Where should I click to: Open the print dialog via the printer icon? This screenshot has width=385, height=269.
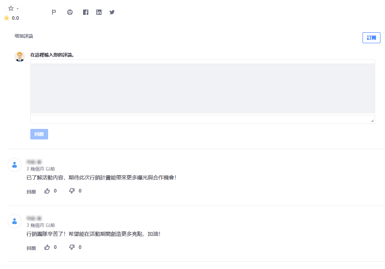pos(70,12)
